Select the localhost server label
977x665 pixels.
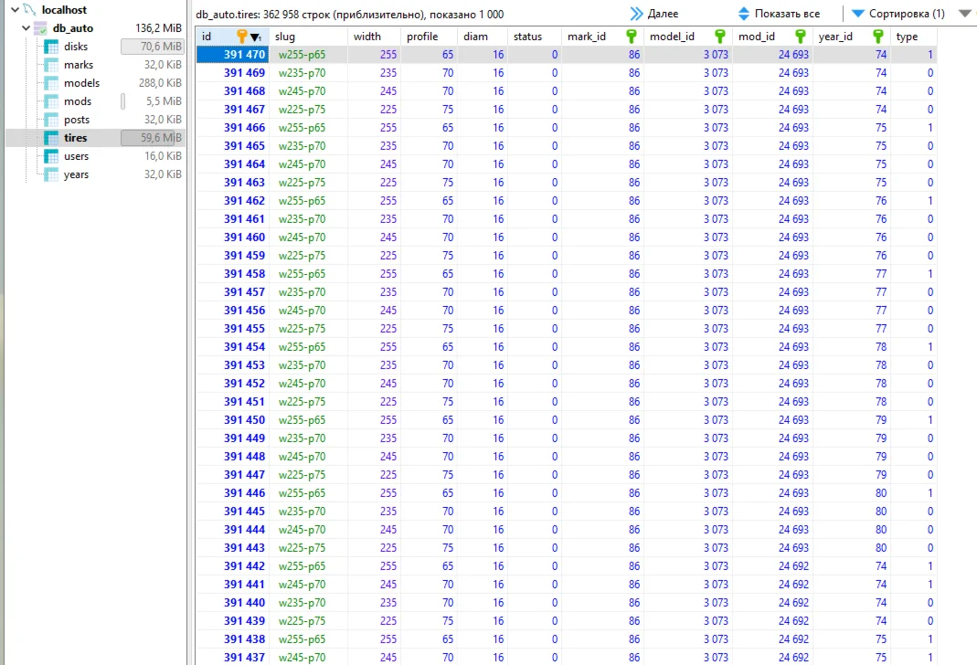tap(64, 10)
